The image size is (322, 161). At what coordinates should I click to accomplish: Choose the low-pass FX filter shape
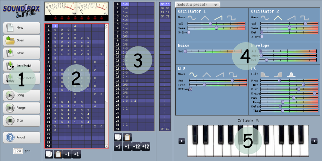click(x=265, y=75)
